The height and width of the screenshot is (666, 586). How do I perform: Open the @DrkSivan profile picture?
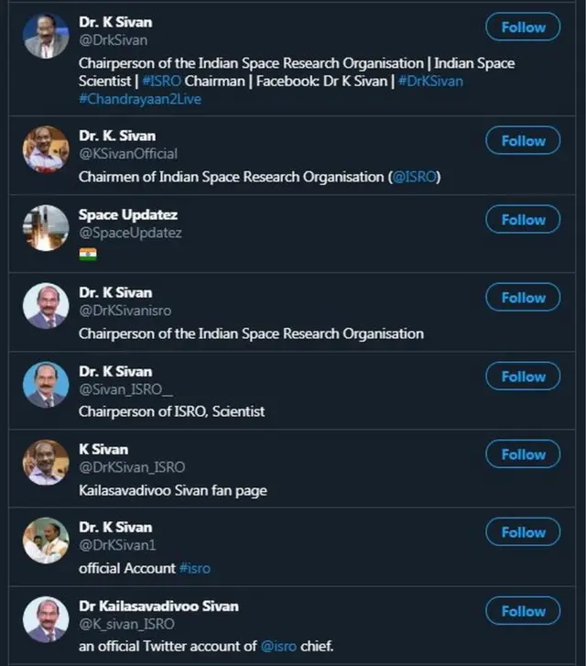(x=46, y=37)
